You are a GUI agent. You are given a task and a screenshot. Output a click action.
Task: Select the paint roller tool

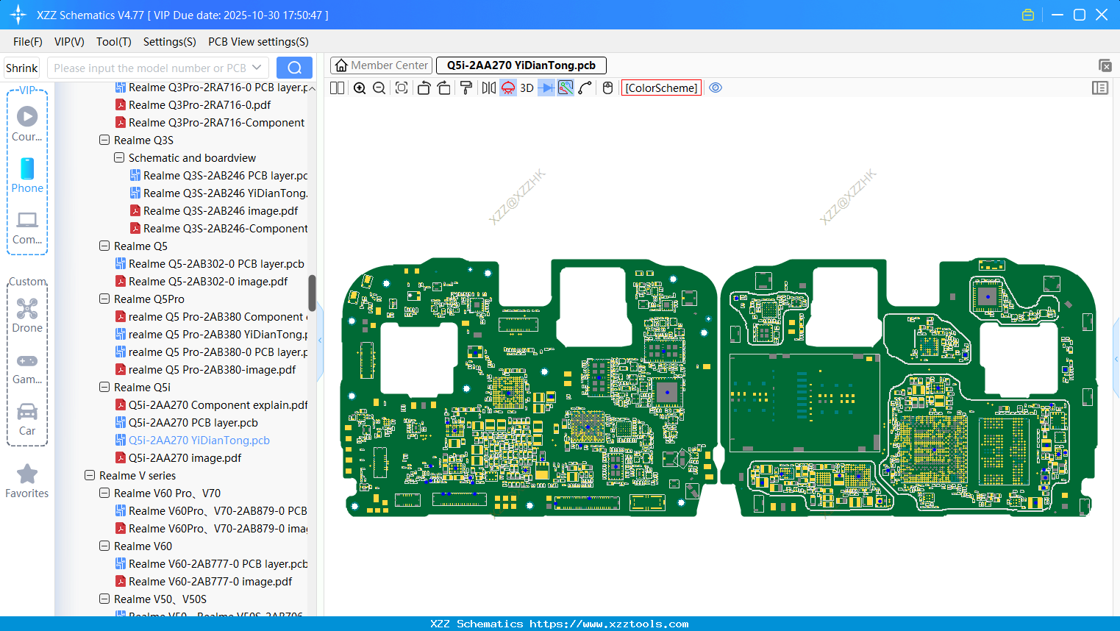pyautogui.click(x=466, y=88)
